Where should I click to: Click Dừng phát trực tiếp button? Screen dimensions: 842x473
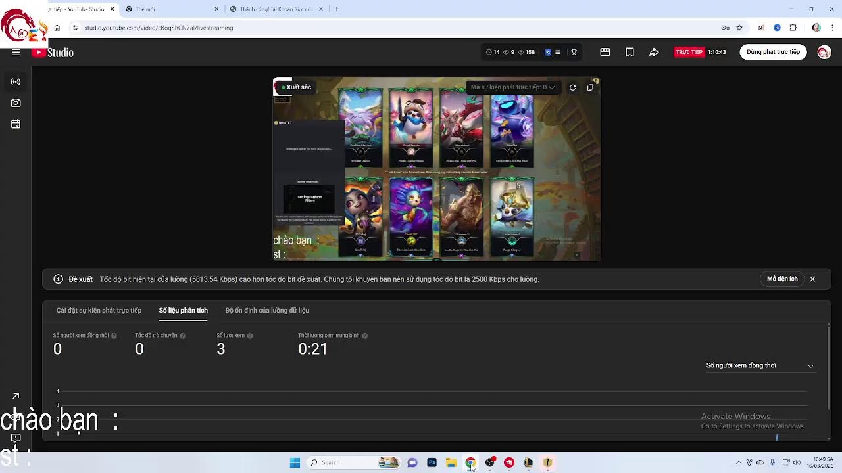pos(773,52)
